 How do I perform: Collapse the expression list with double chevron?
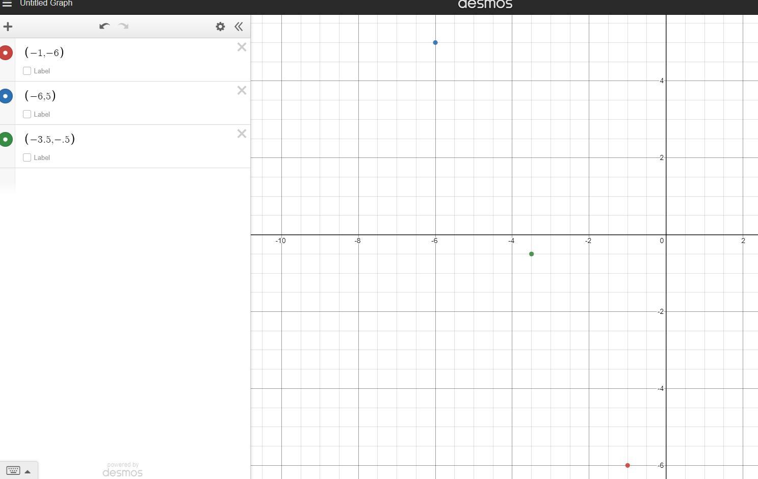(239, 26)
